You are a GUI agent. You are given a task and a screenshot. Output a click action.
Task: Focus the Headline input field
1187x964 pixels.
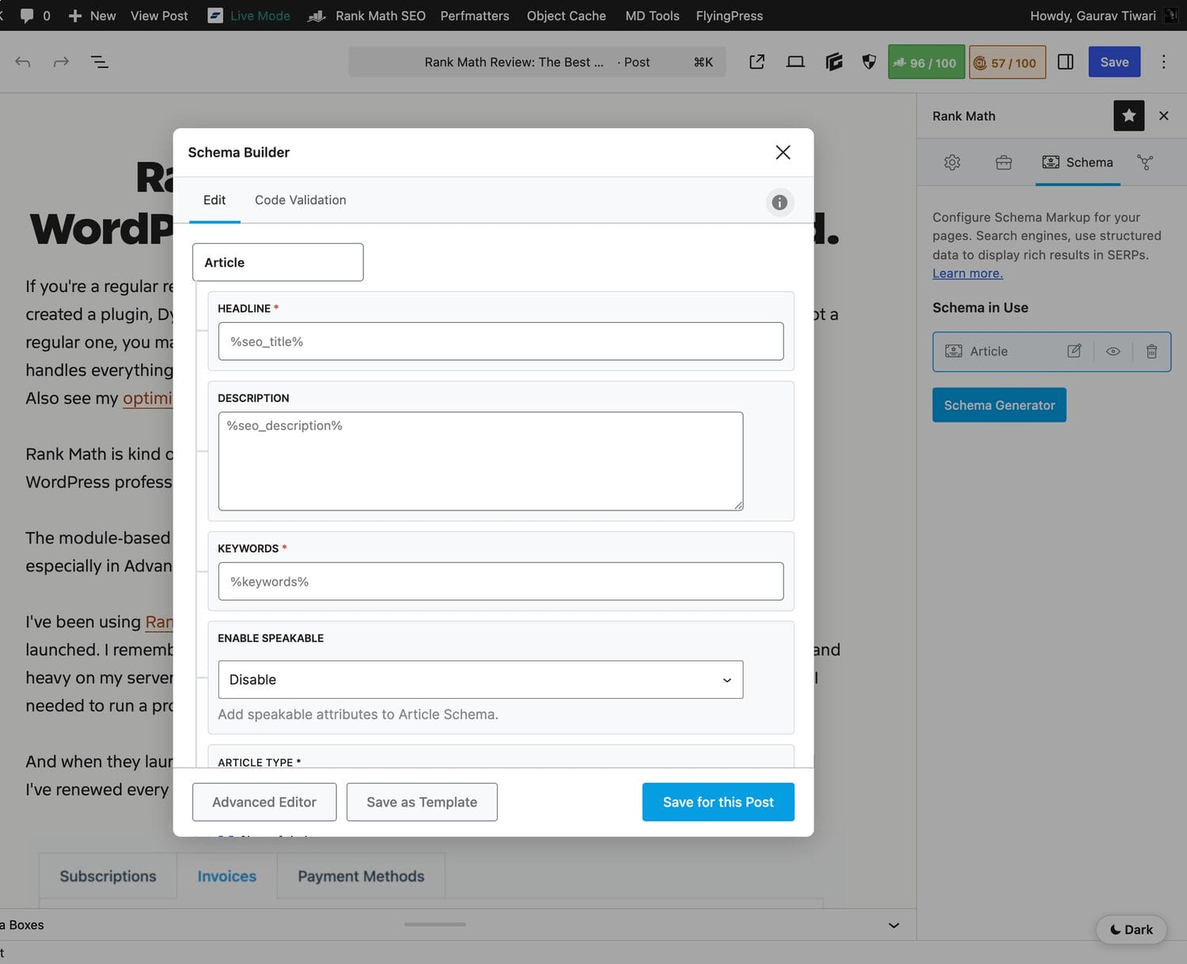pyautogui.click(x=501, y=341)
